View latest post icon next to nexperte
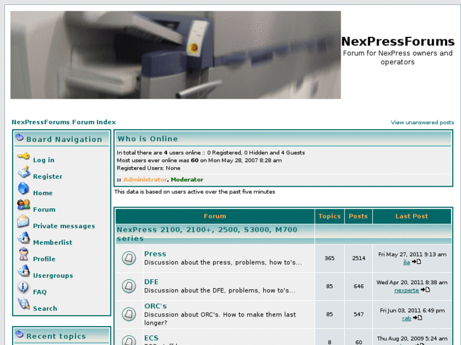Viewport: 461px width, 345px height. (425, 290)
